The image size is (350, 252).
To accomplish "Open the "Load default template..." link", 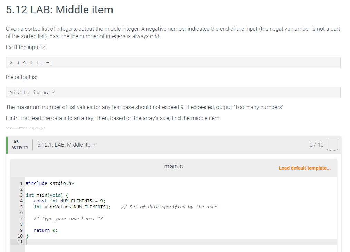I will 304,168.
